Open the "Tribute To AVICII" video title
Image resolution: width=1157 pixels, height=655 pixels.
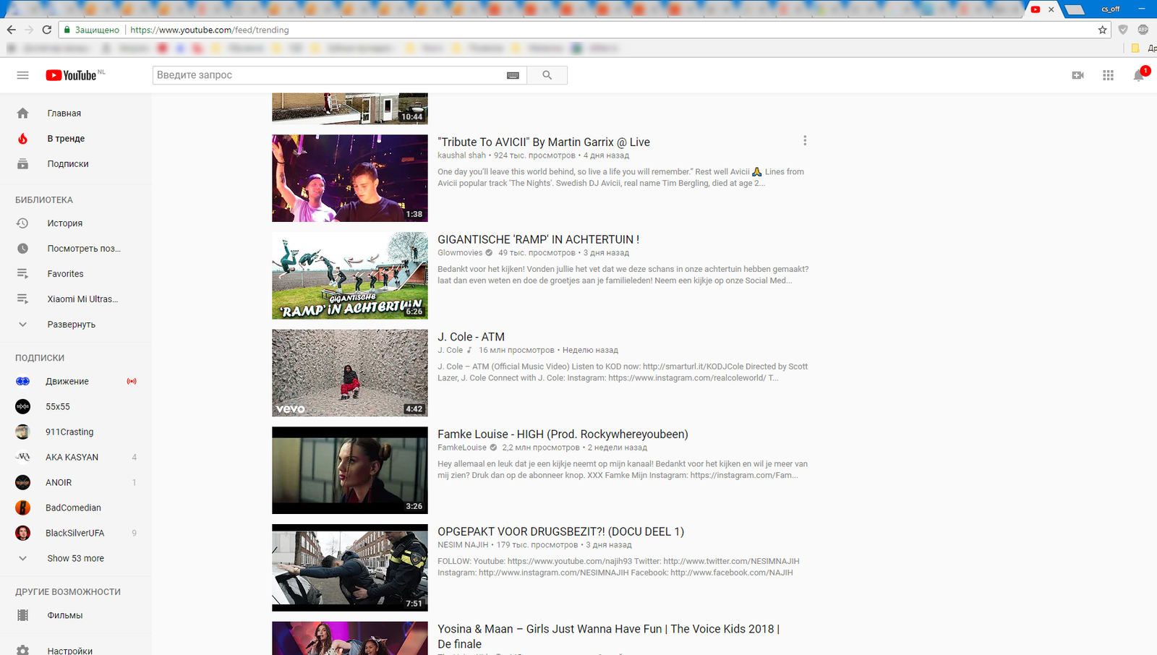[x=544, y=142]
